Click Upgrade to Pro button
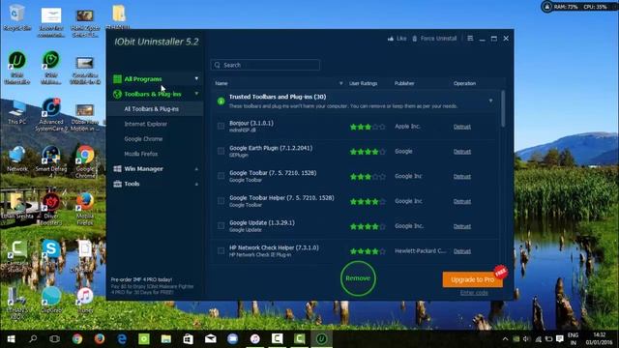619x348 pixels. [x=473, y=279]
